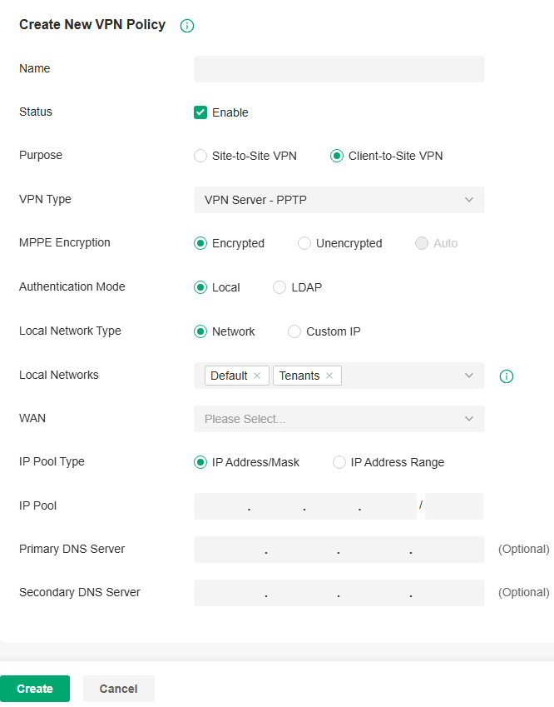Uncheck the Enable status checkbox
Screen dimensions: 554x707
coord(200,112)
